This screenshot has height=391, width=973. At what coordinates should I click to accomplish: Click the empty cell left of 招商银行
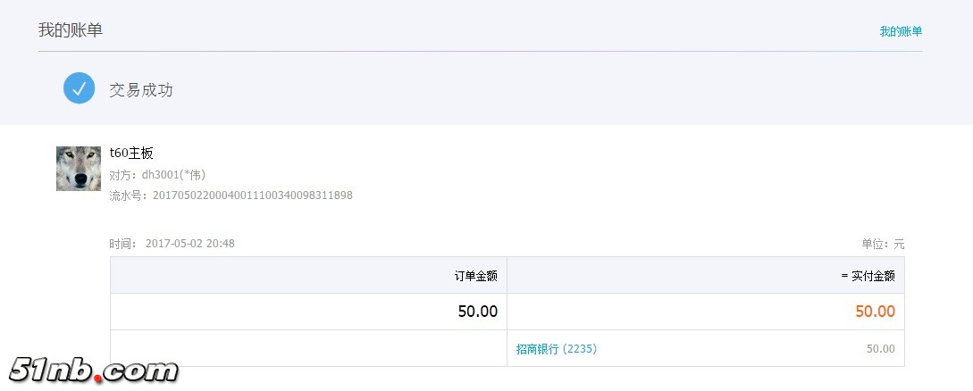308,349
